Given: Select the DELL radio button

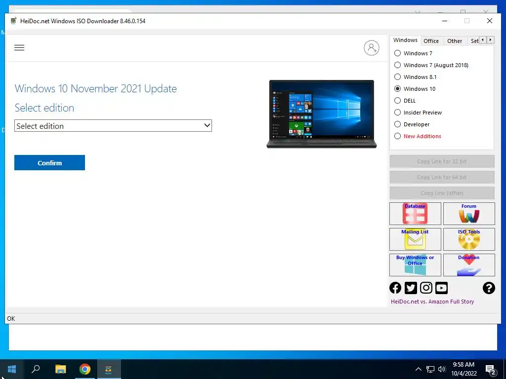Looking at the screenshot, I should click(x=398, y=101).
